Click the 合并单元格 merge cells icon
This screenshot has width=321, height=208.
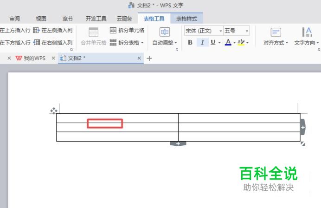(93, 32)
